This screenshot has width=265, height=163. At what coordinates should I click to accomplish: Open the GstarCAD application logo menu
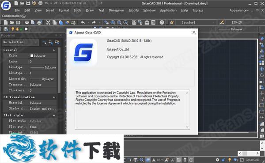coord(6,5)
